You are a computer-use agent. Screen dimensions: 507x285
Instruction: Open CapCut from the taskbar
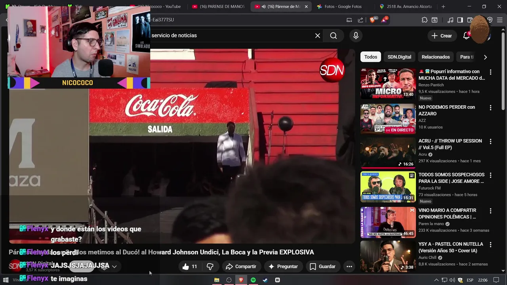277,280
